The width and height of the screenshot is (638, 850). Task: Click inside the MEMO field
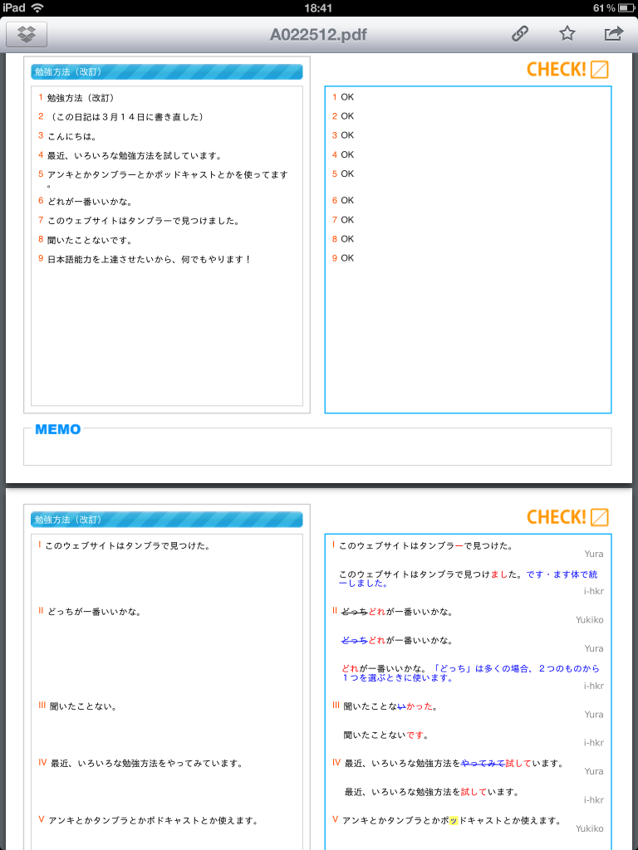[x=317, y=448]
